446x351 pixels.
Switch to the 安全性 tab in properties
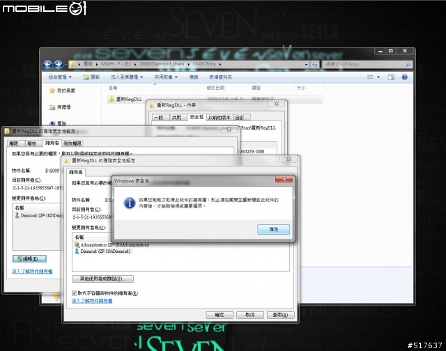point(197,117)
